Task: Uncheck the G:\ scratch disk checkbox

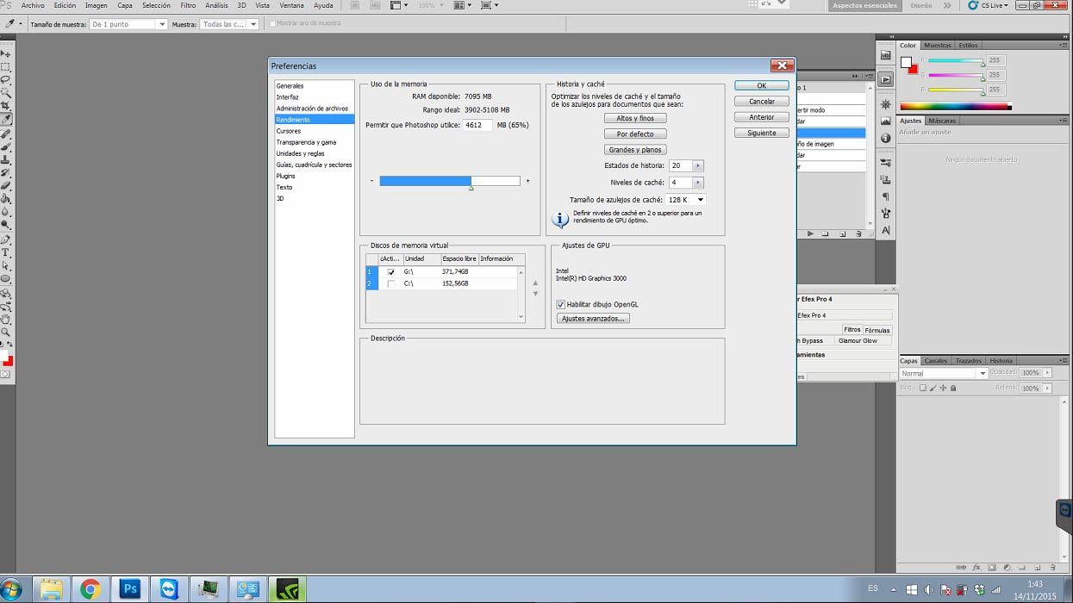Action: 391,272
